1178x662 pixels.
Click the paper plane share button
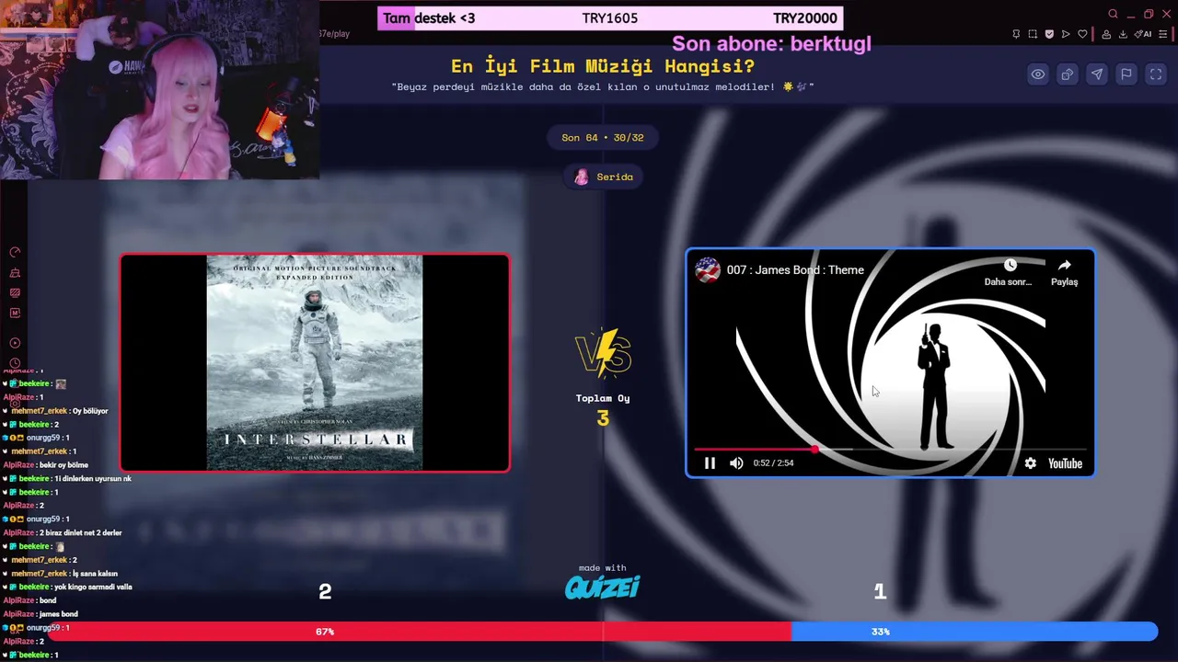1097,74
